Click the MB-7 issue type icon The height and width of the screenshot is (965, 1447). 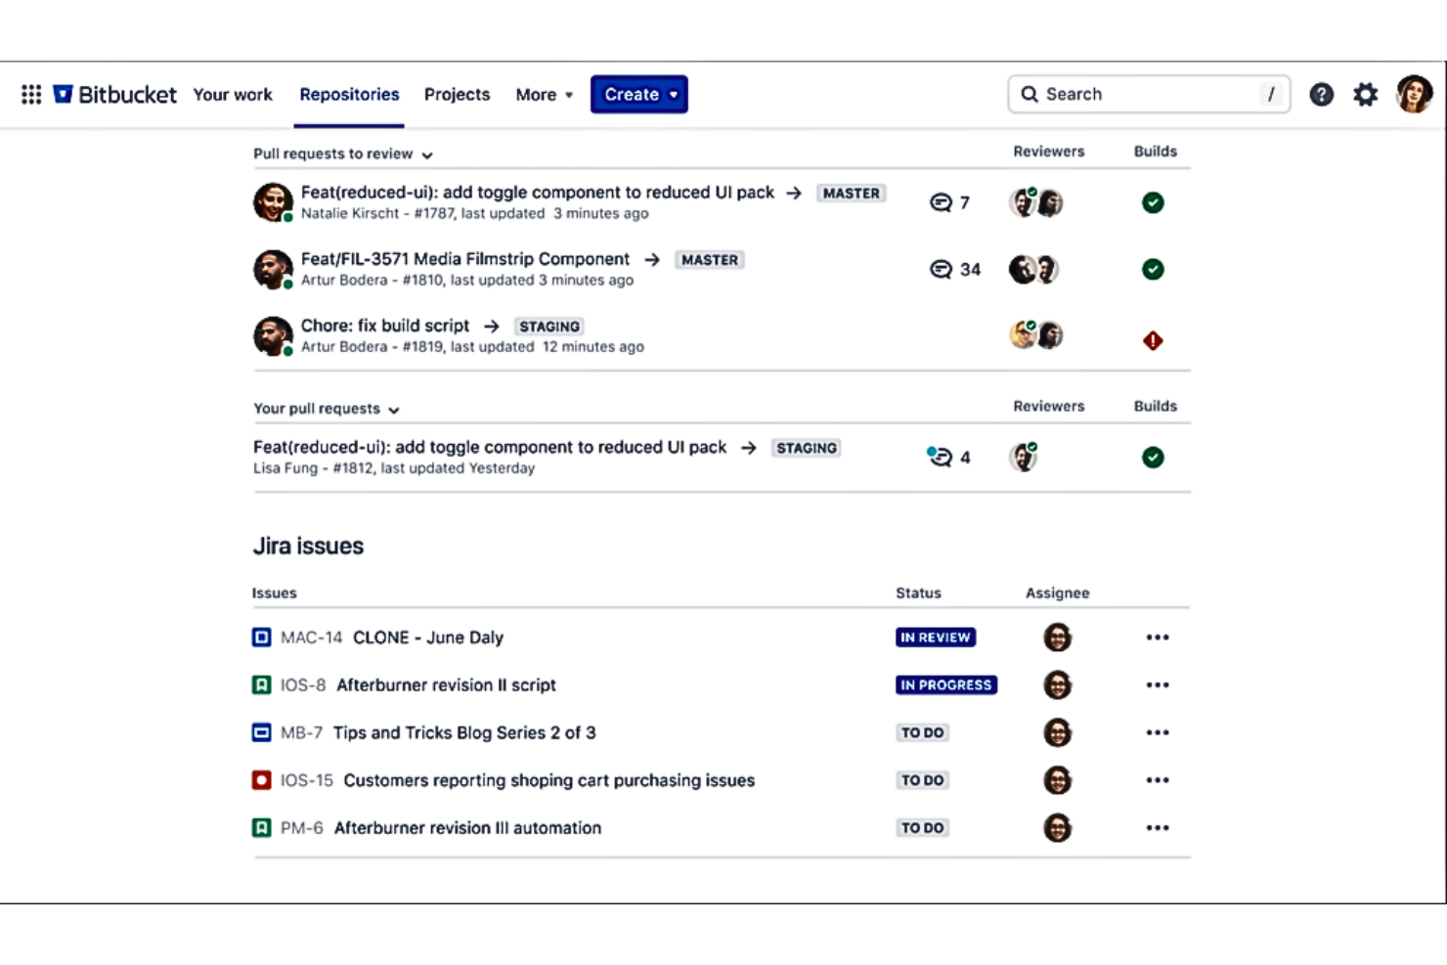point(261,732)
